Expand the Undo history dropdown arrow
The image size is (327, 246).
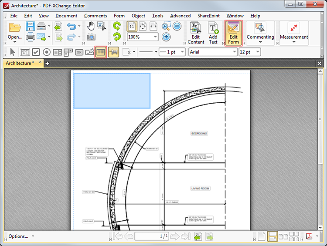[x=79, y=26]
